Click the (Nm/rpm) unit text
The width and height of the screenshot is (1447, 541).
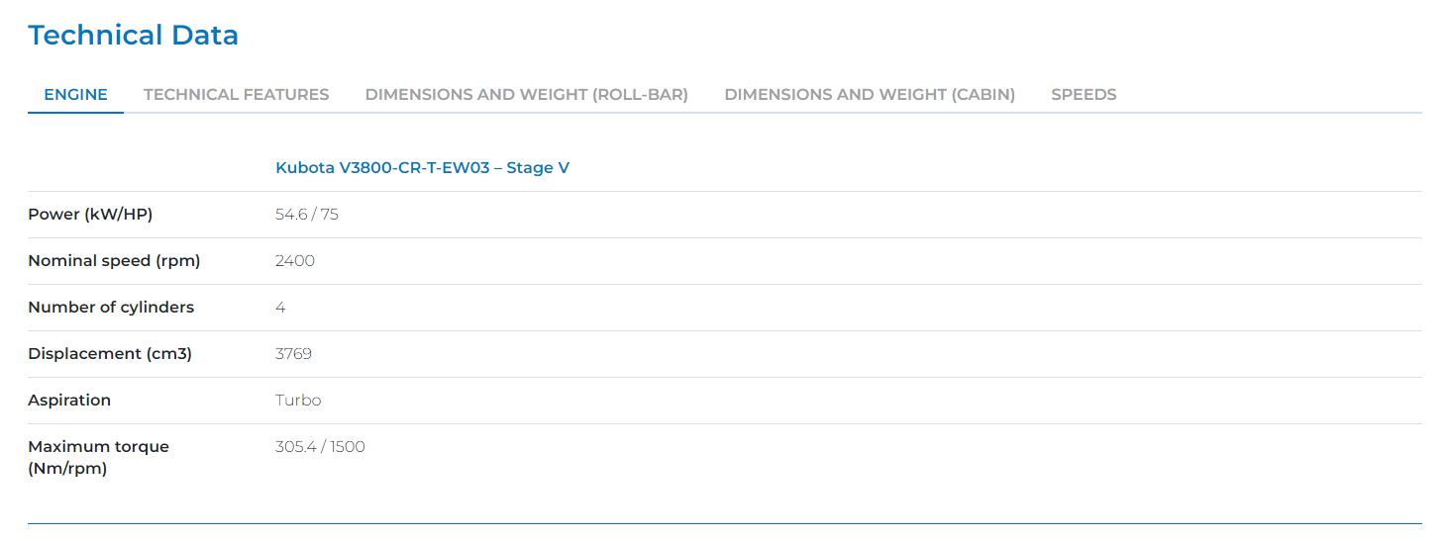point(67,469)
